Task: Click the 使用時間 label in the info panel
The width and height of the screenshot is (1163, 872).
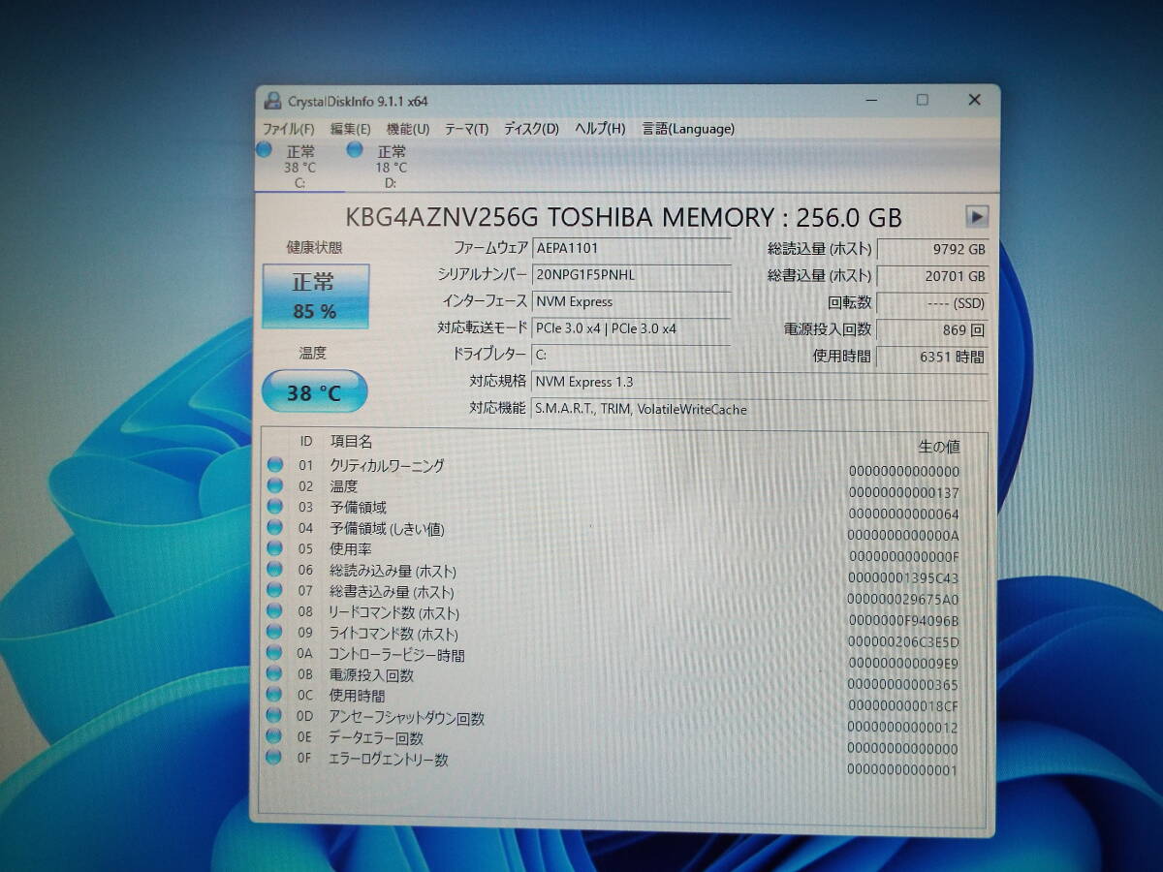Action: point(841,357)
